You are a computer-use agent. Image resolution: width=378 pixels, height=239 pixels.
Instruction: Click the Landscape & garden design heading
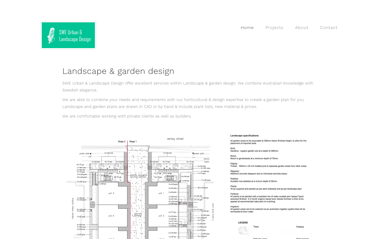click(118, 71)
